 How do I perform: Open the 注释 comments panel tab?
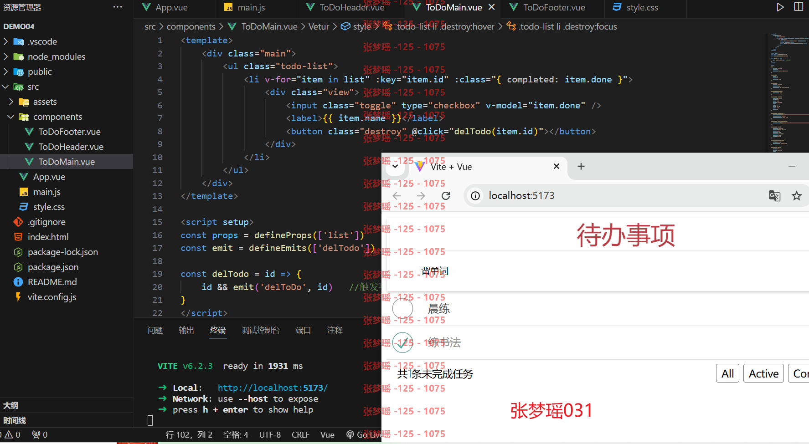[x=335, y=330]
